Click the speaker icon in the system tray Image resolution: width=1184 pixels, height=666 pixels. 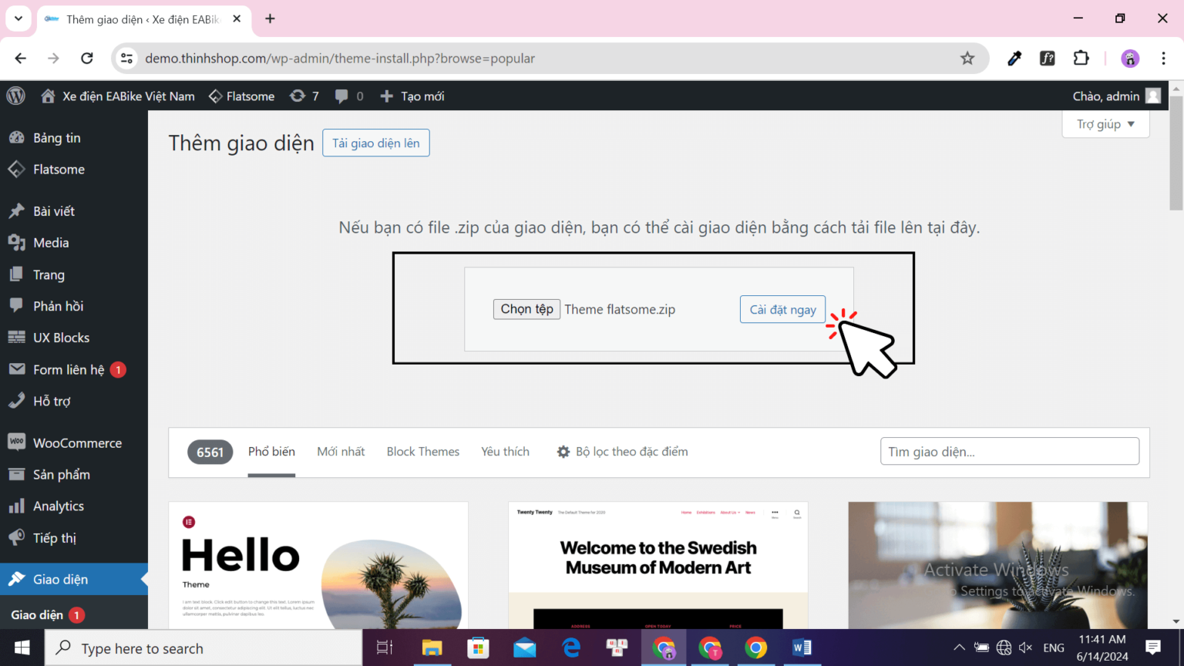coord(1025,647)
